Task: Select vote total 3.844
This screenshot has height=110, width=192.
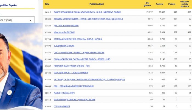Action: pyautogui.click(x=150, y=39)
